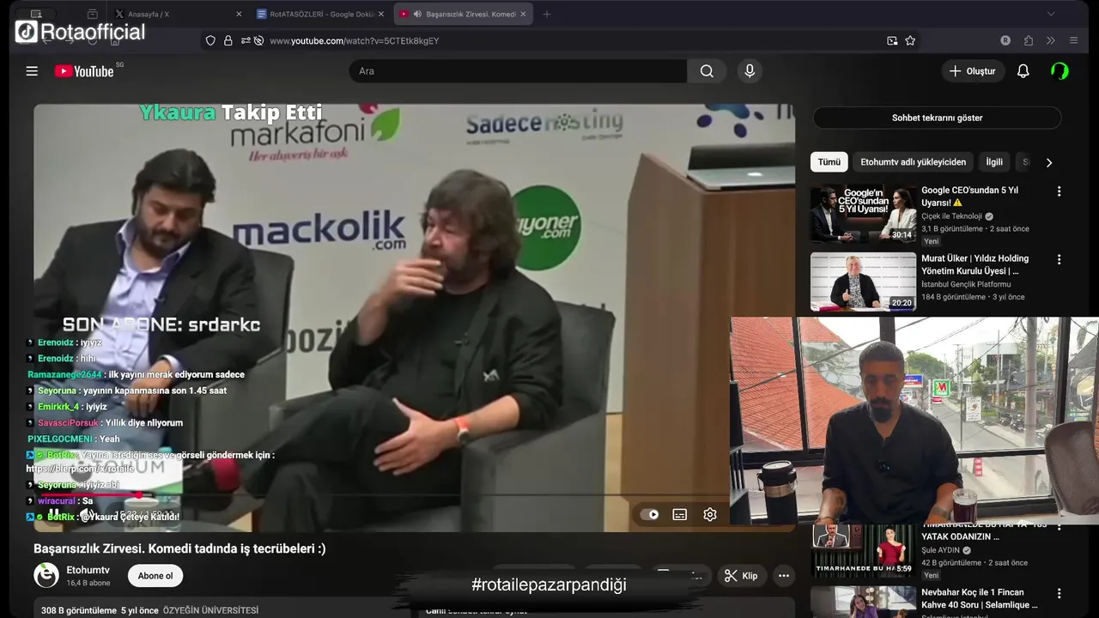Mute the video using volume icon
This screenshot has height=618, width=1099.
87,515
